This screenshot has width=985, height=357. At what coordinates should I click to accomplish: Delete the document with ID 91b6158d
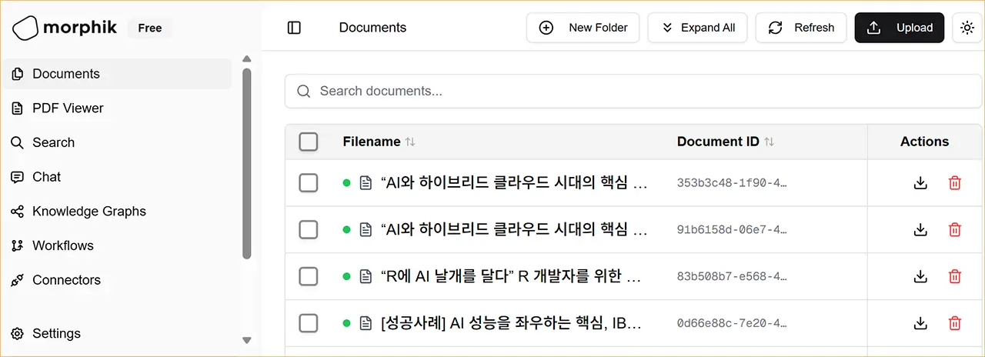coord(955,229)
